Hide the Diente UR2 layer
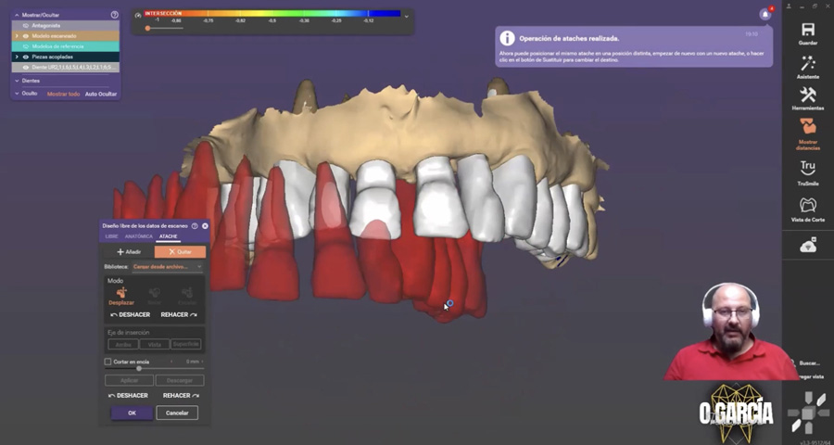The image size is (834, 445). [26, 67]
